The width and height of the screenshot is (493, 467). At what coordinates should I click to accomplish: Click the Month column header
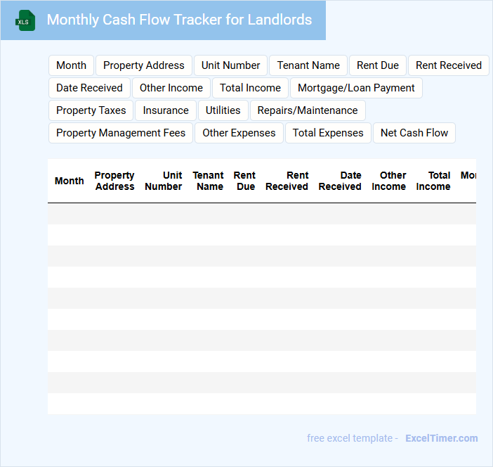[x=69, y=181]
